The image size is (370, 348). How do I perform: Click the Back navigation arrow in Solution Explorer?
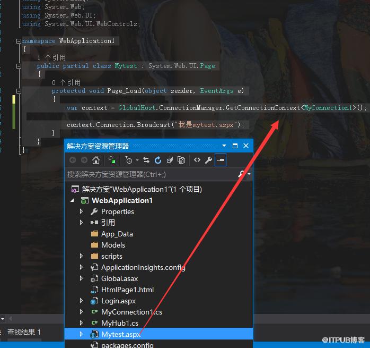point(73,160)
